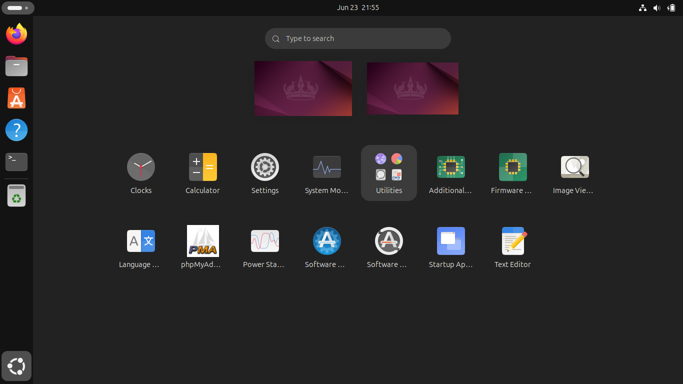Launch phpMyAdmin

(x=203, y=247)
